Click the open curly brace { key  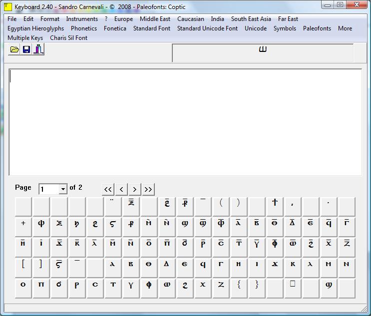tap(239, 289)
